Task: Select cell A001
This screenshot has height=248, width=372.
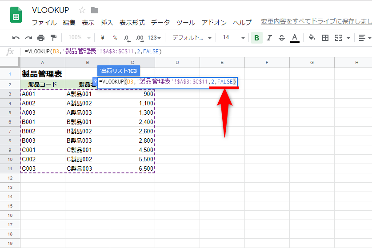Action: [x=43, y=94]
